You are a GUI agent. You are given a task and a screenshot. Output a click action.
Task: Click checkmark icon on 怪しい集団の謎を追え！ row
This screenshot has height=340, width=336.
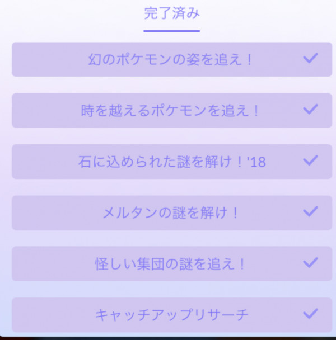[311, 263]
